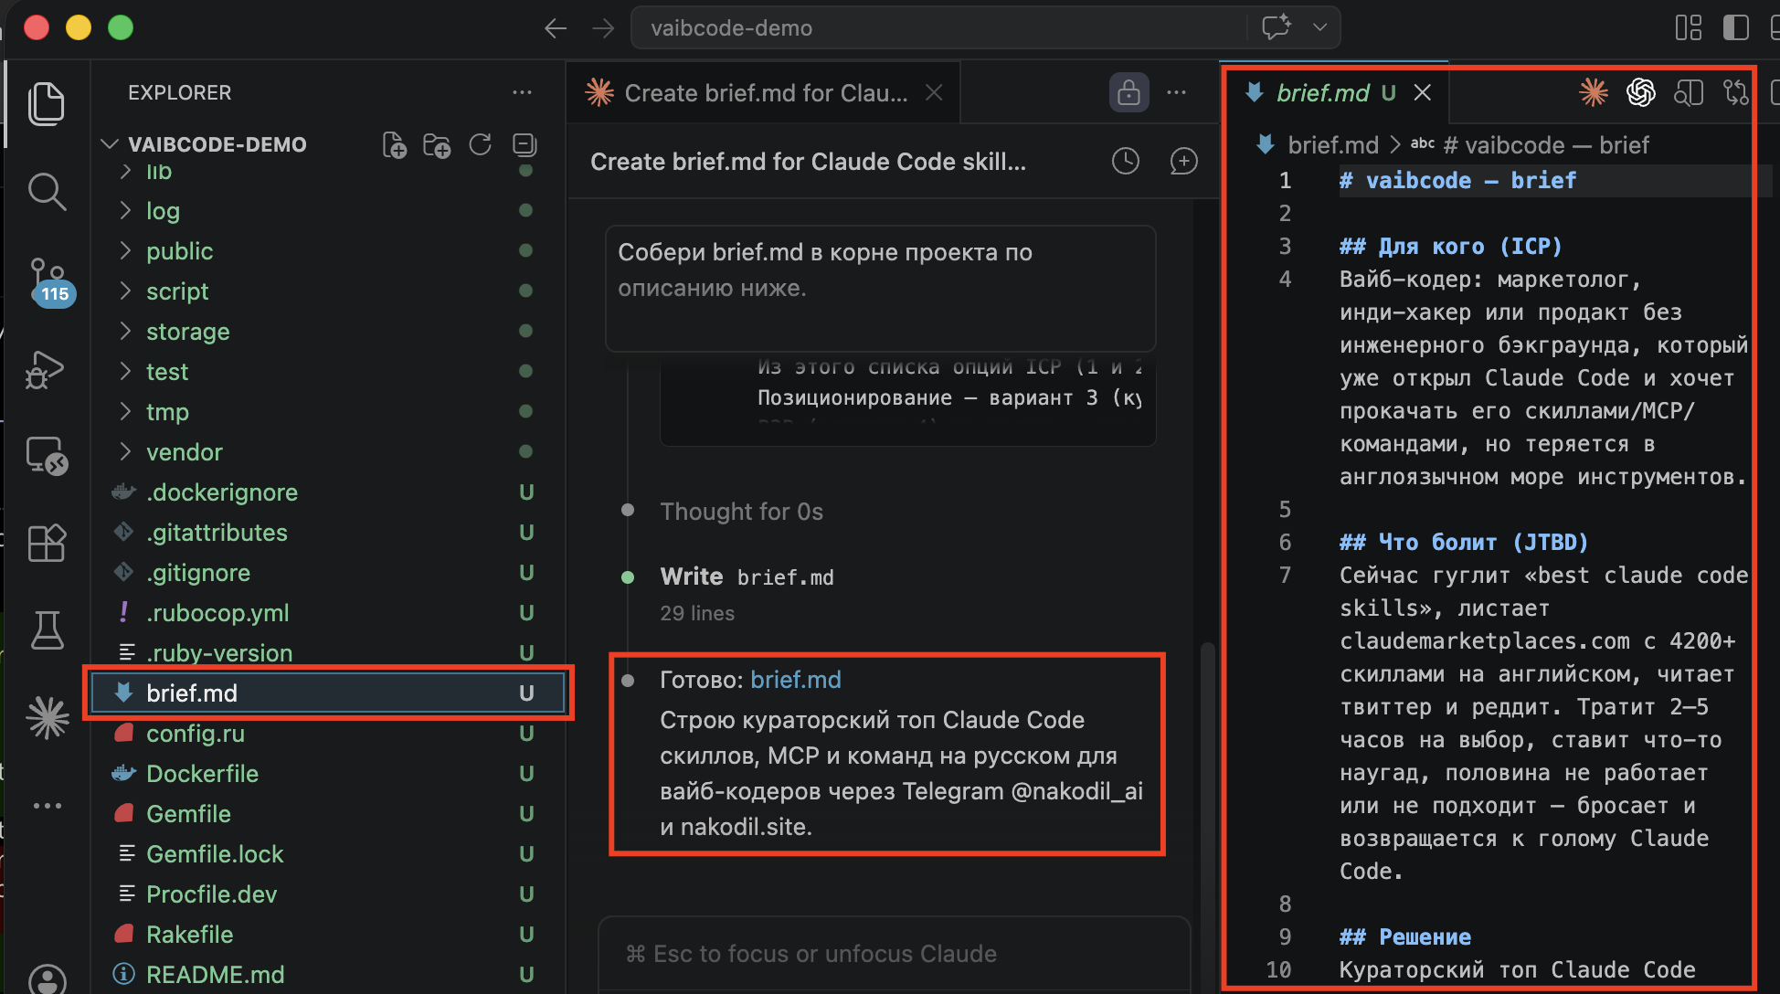1780x994 pixels.
Task: Open .gitignore in the Explorer
Action: point(330,573)
